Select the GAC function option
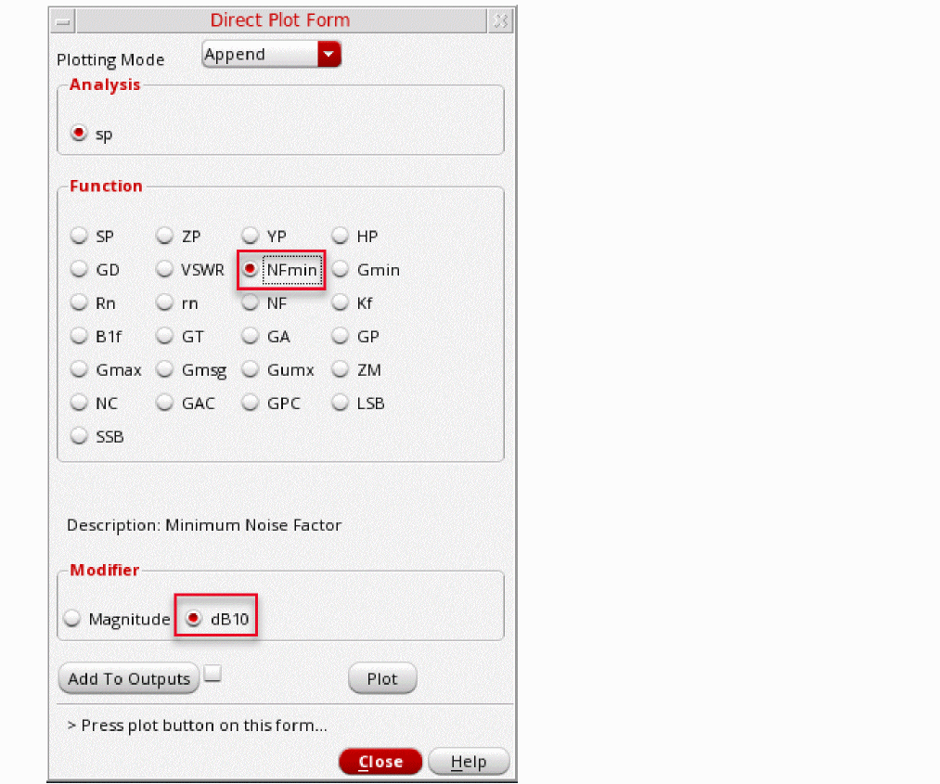This screenshot has height=784, width=940. (x=164, y=403)
